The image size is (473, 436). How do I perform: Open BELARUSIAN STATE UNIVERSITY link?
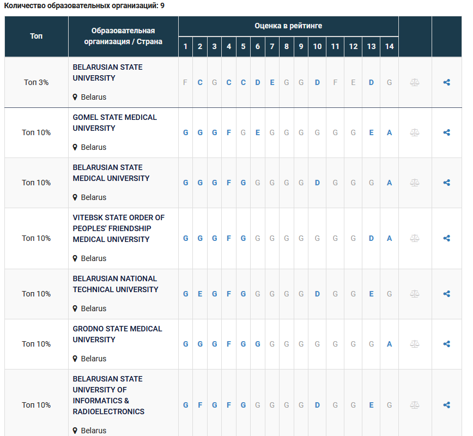pyautogui.click(x=107, y=72)
